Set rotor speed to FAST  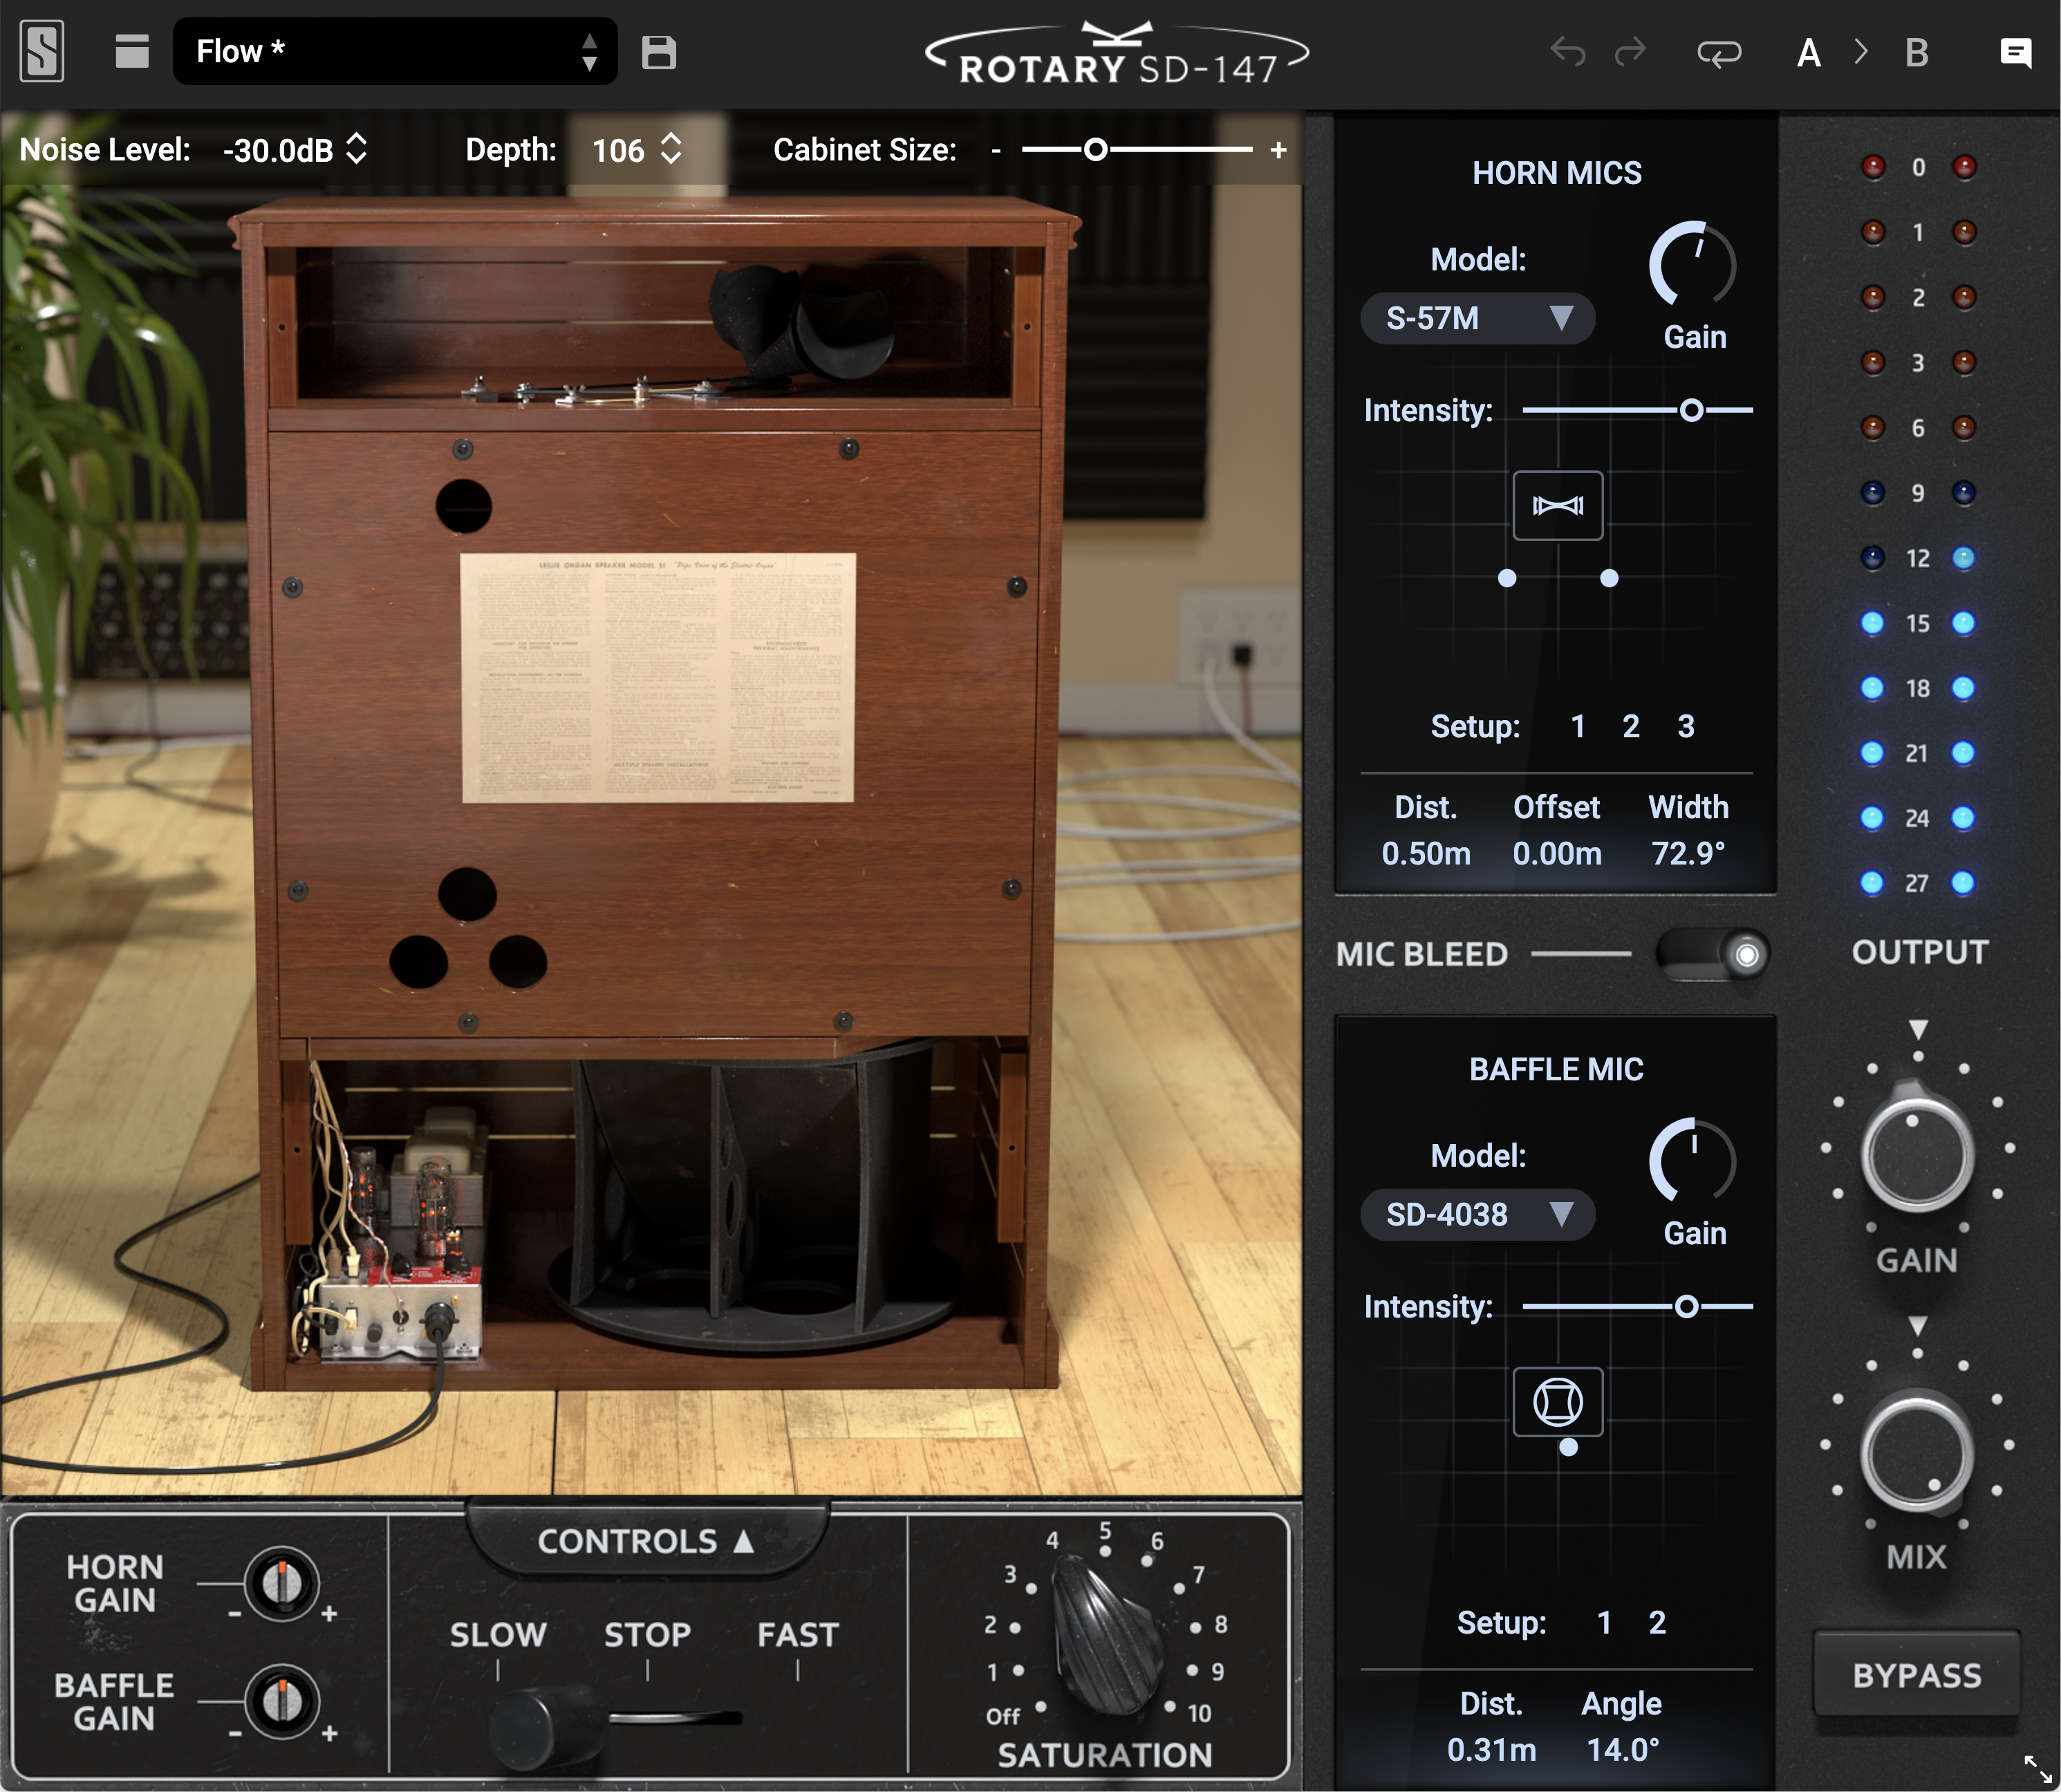pos(798,1634)
